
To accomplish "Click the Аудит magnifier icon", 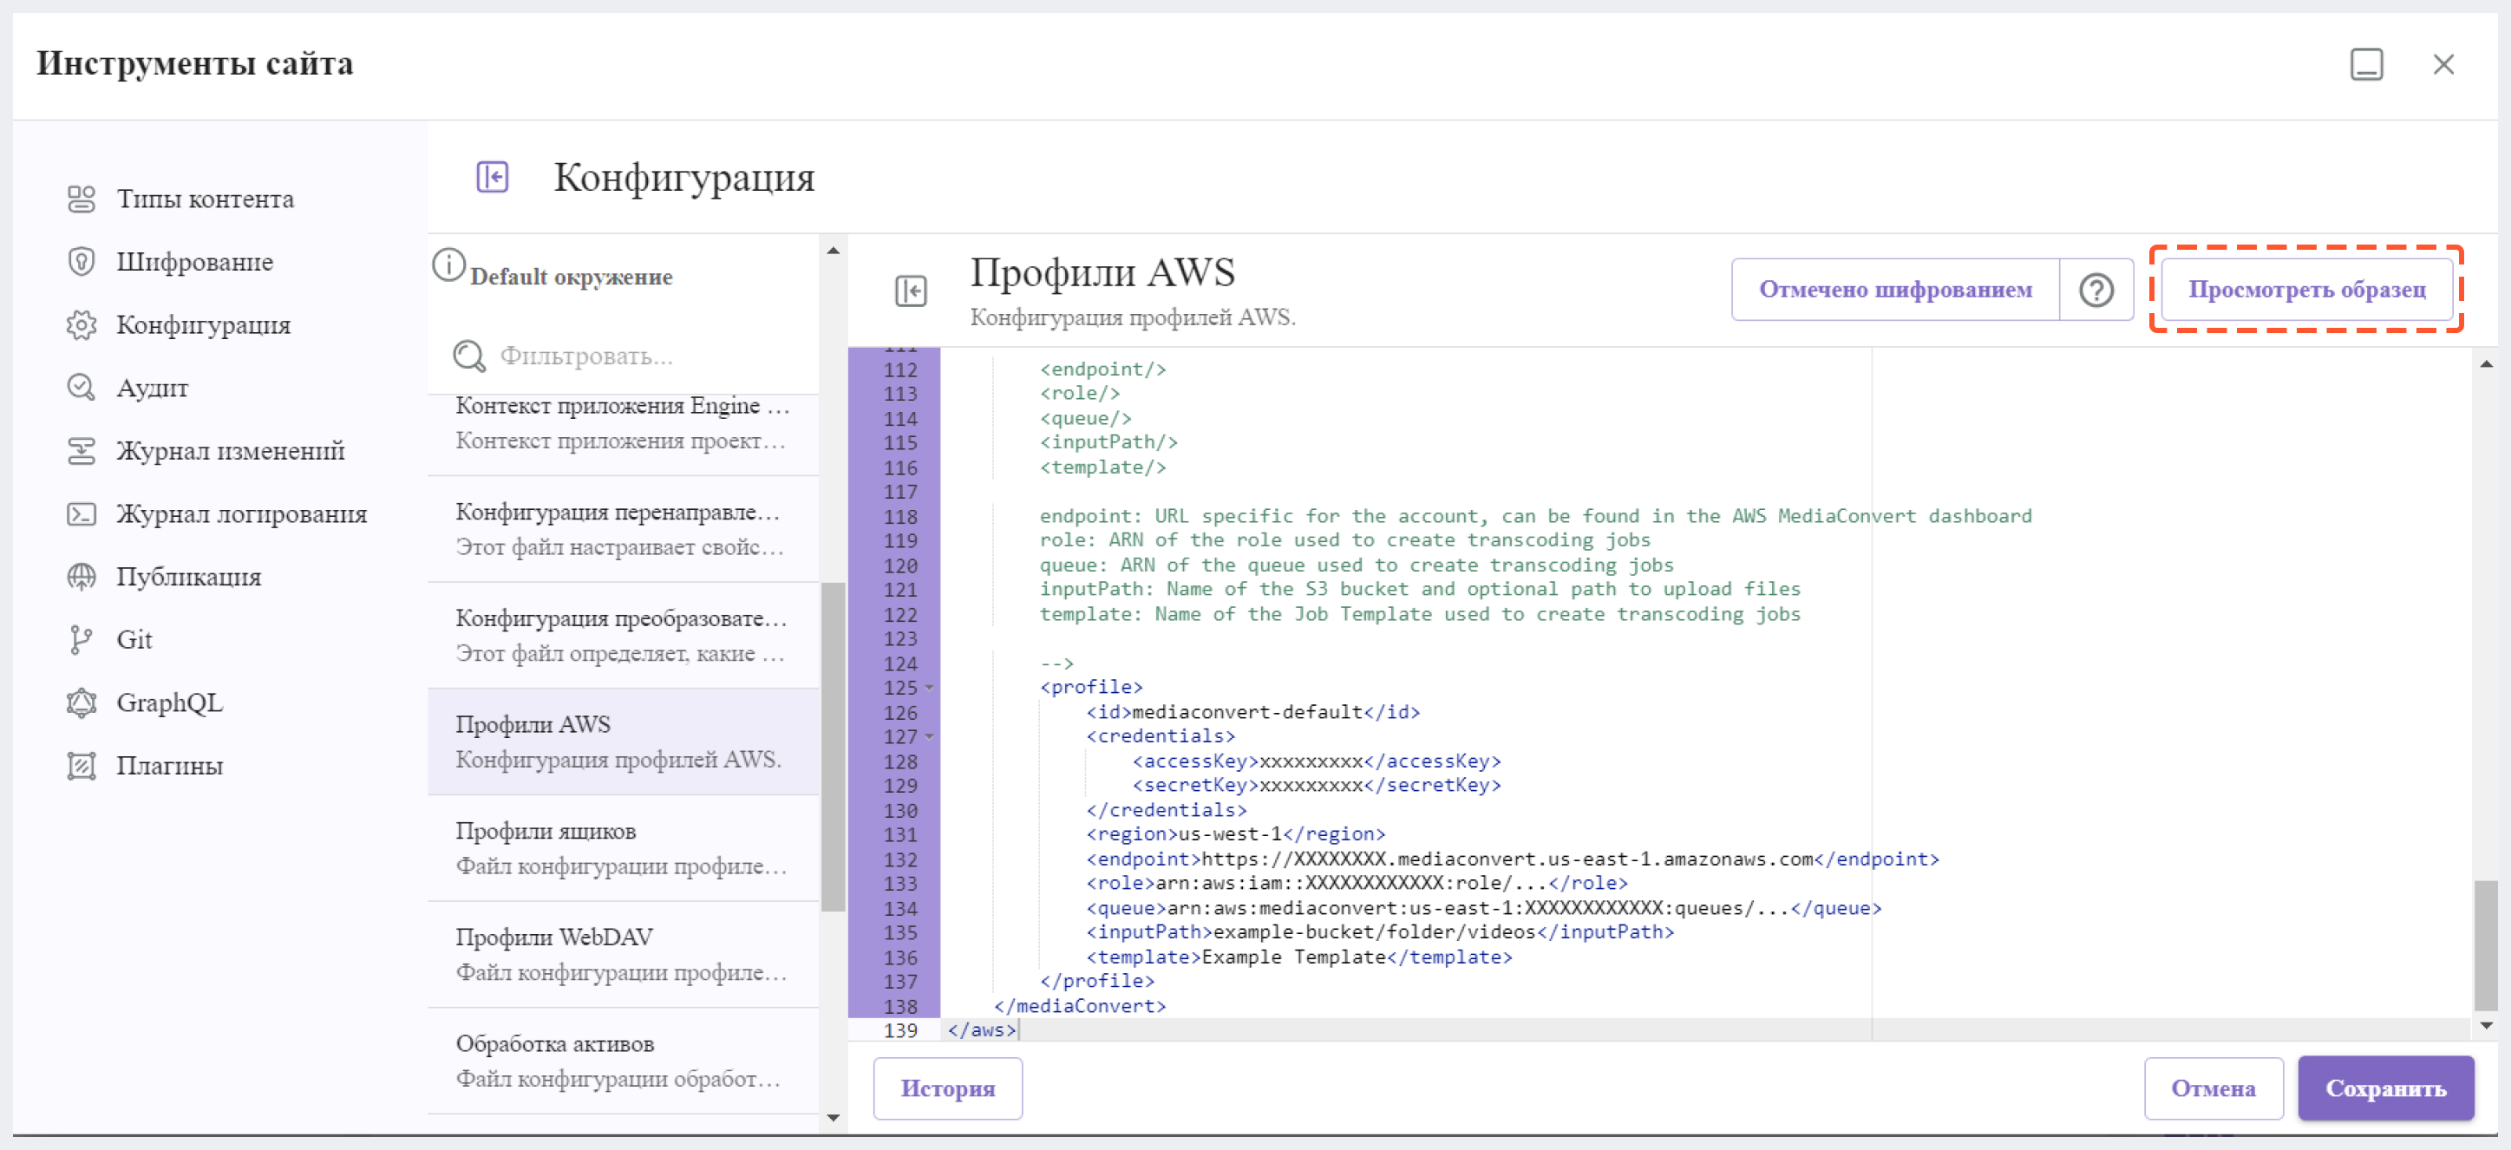I will point(81,387).
